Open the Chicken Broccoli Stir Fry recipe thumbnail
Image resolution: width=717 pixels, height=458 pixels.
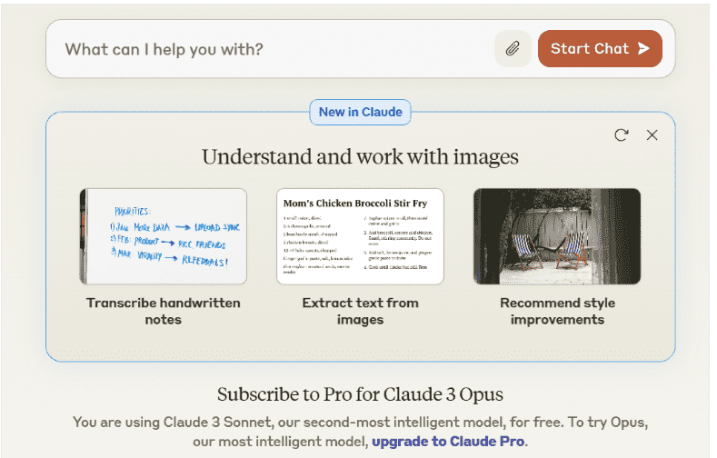[x=361, y=236]
